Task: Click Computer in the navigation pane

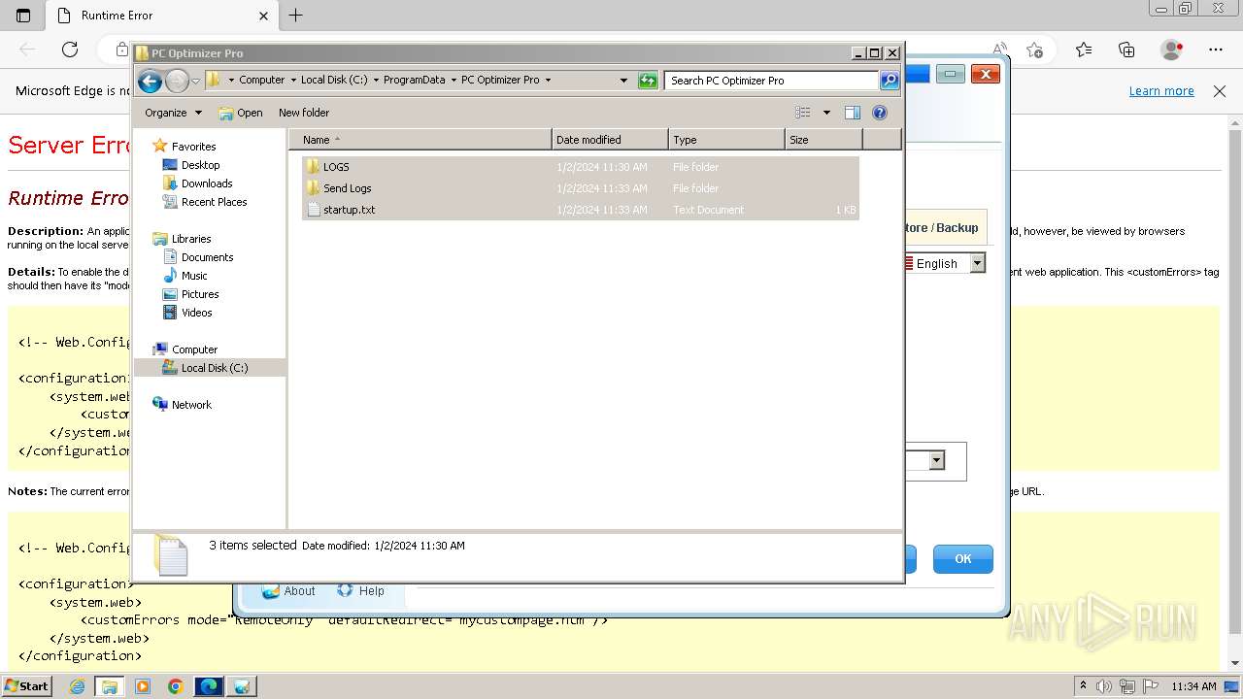Action: 194,349
